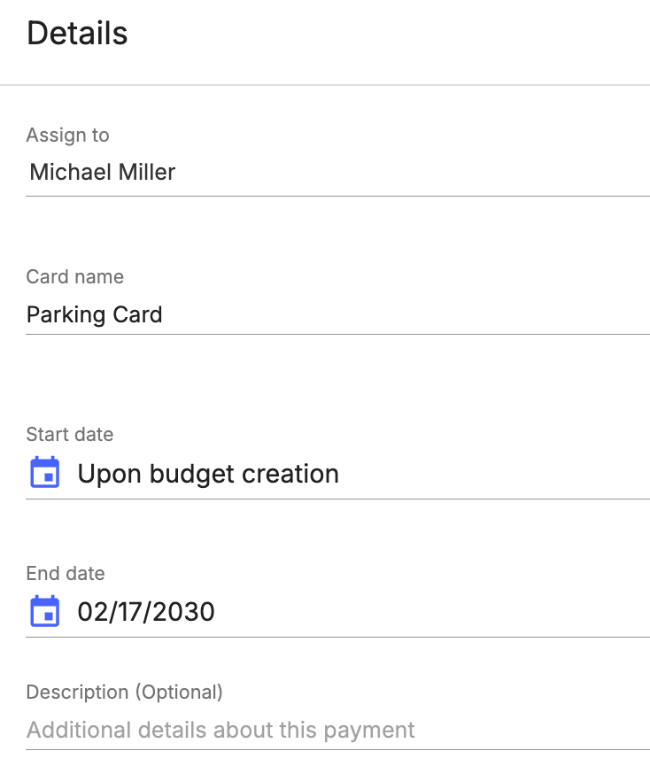Click the year 2030 in the End date

188,612
